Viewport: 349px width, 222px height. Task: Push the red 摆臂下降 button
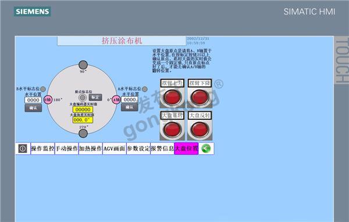point(200,97)
